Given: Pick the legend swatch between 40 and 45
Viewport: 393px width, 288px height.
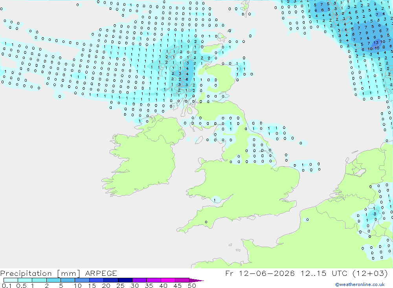Looking at the screenshot, I should click(168, 280).
